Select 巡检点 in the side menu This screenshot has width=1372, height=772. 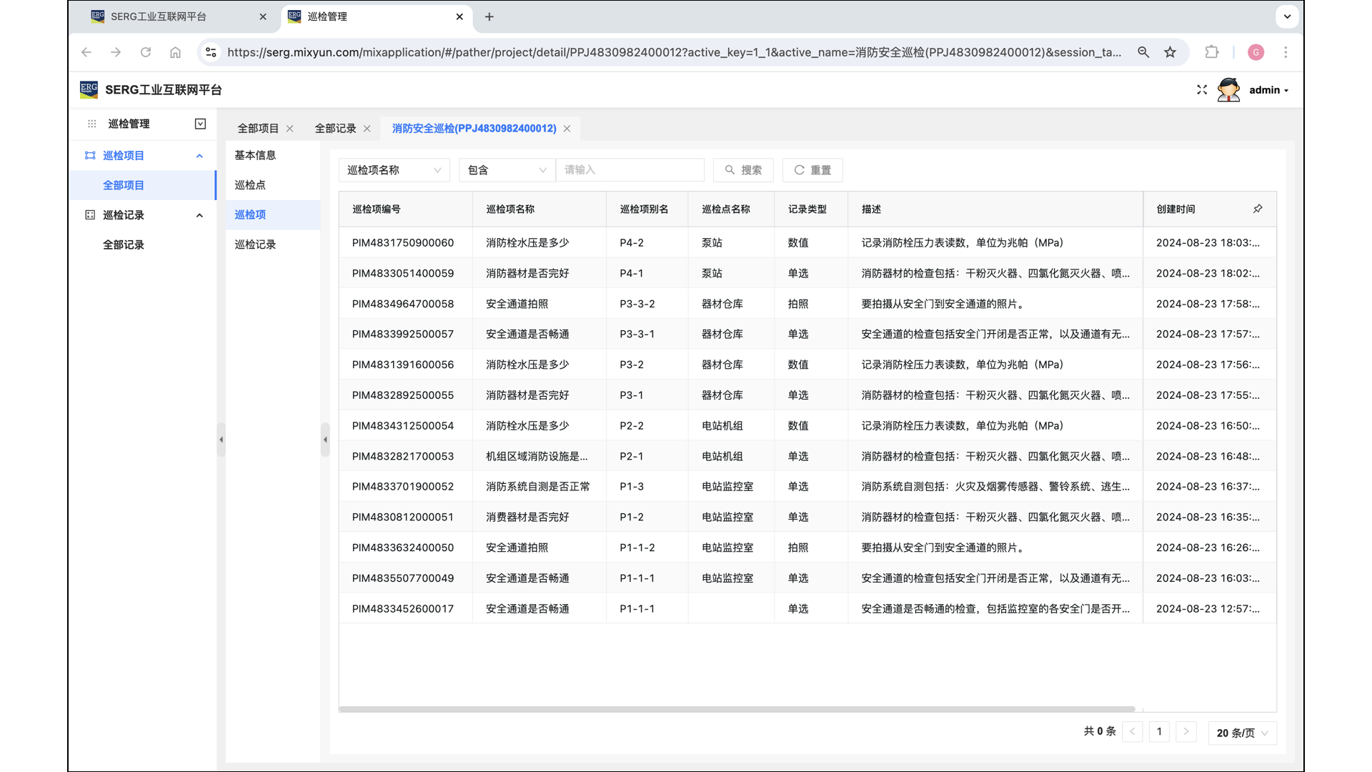pos(250,184)
